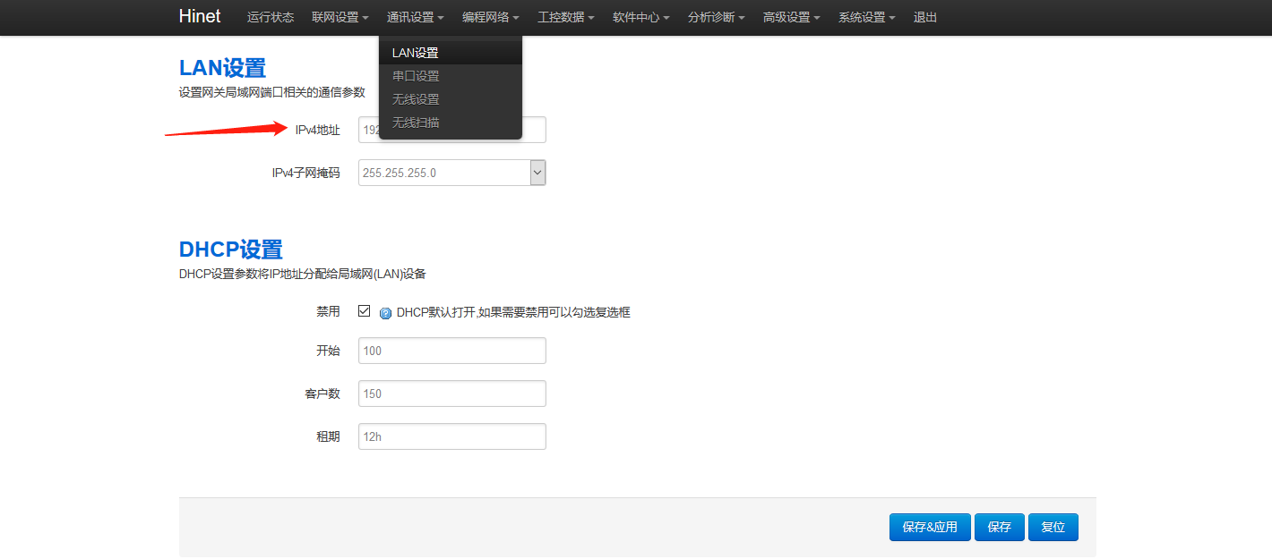Disable DHCP by checking the 禁用 checkbox
Screen dimensions: 1272x559
pos(364,310)
